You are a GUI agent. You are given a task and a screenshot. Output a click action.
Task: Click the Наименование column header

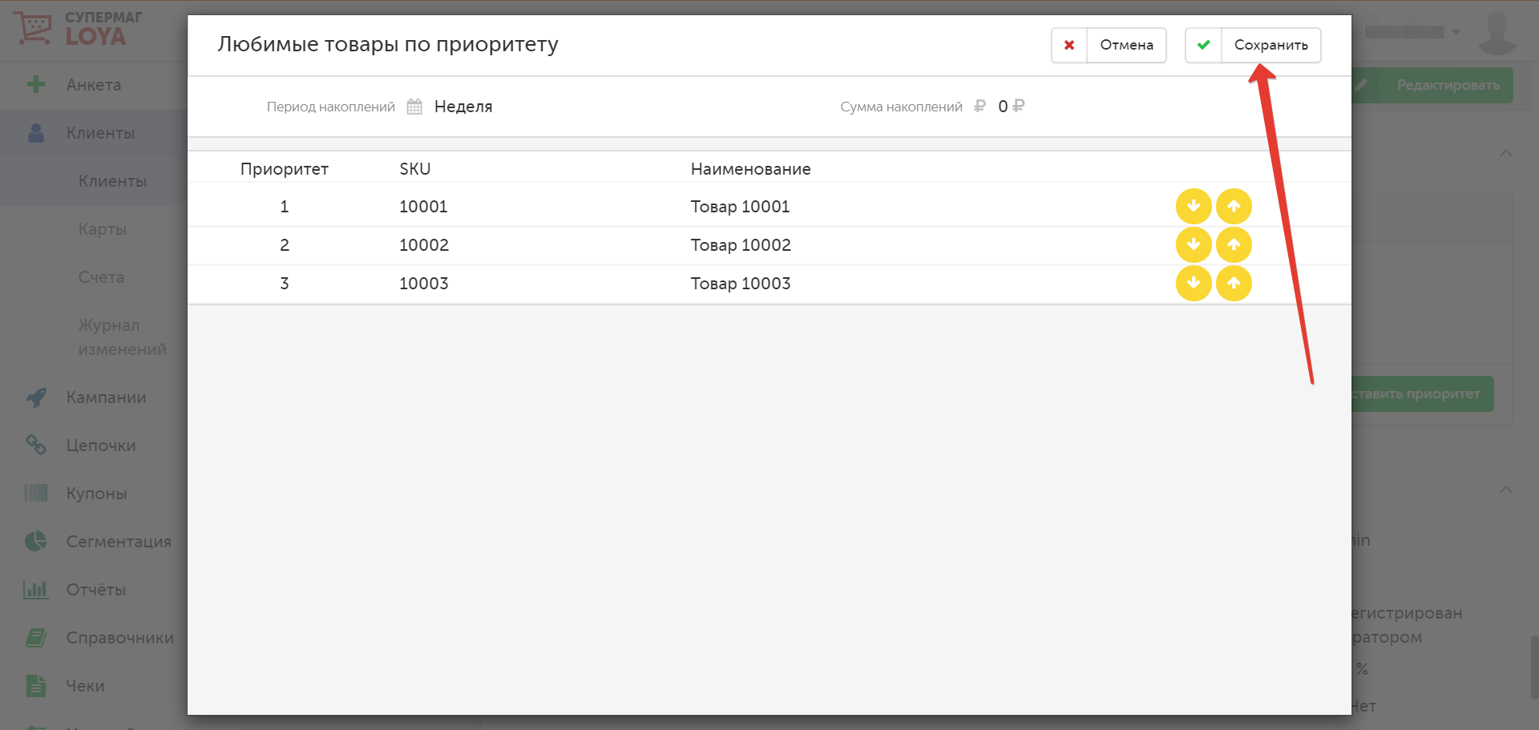751,169
